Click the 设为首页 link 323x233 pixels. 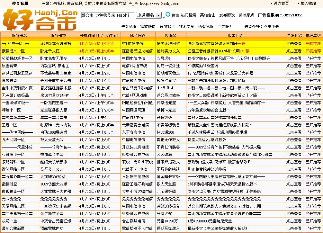tap(282, 3)
